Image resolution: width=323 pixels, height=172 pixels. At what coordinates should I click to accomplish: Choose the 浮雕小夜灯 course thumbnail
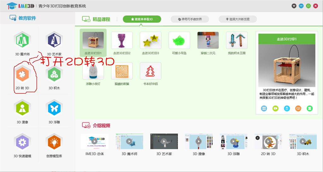click(x=93, y=71)
